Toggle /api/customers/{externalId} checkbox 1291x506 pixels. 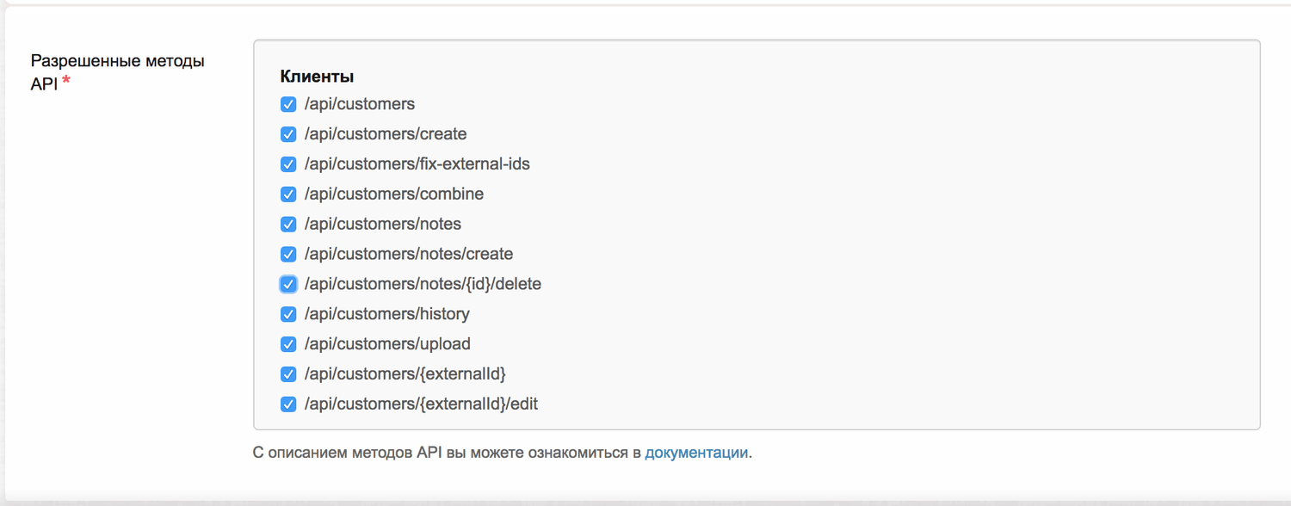coord(288,374)
